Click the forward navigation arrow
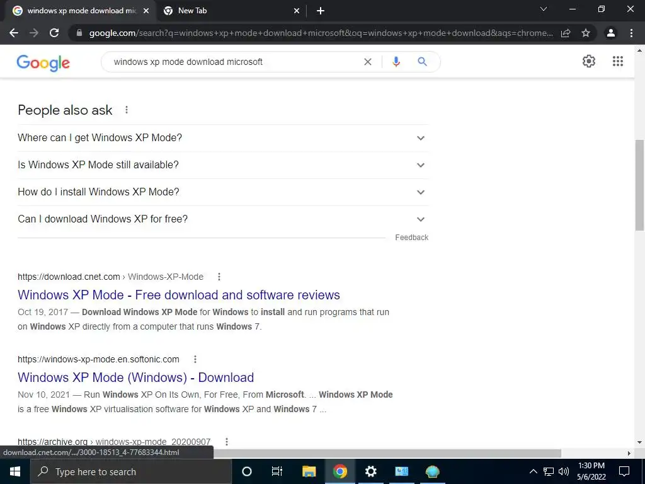 point(34,33)
